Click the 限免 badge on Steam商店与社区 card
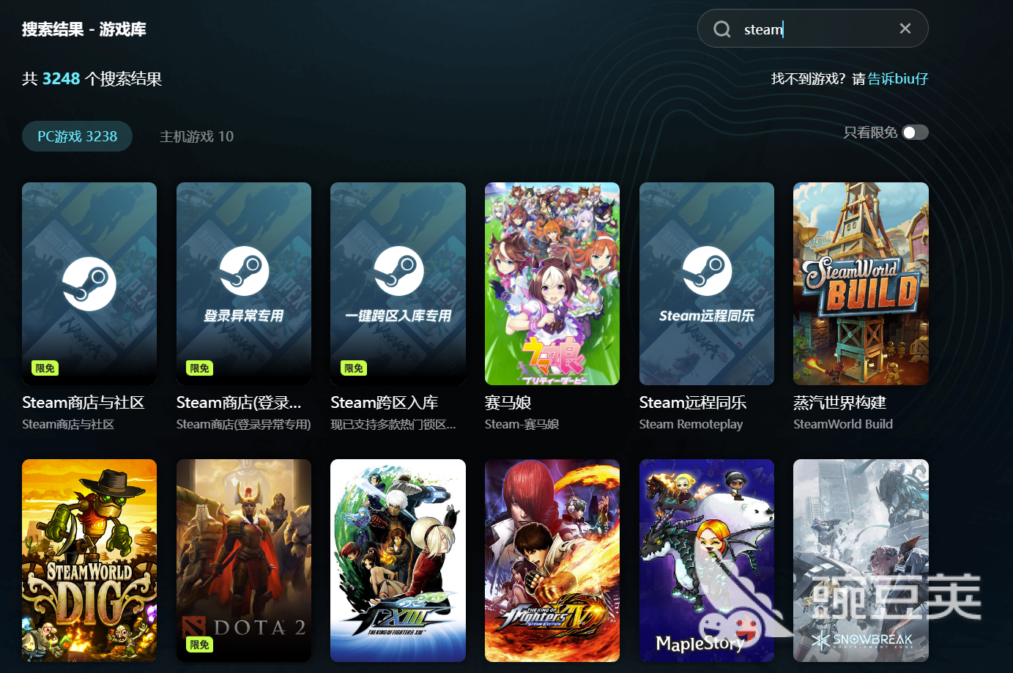 [x=45, y=368]
